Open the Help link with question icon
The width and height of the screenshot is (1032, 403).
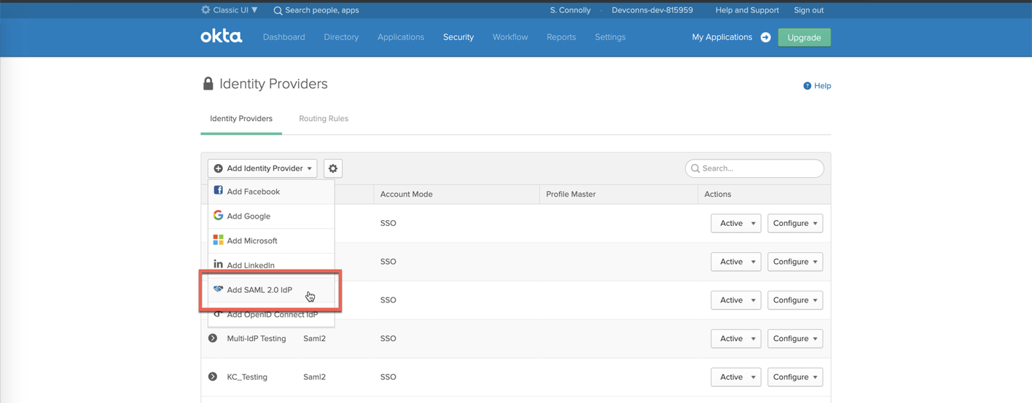pyautogui.click(x=817, y=86)
